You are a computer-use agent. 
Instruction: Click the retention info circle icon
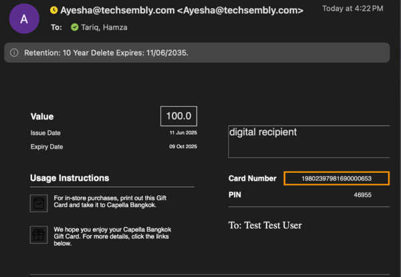(14, 53)
